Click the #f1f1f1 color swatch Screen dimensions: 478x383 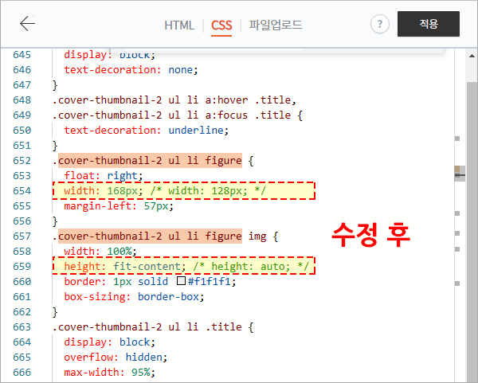click(x=181, y=280)
